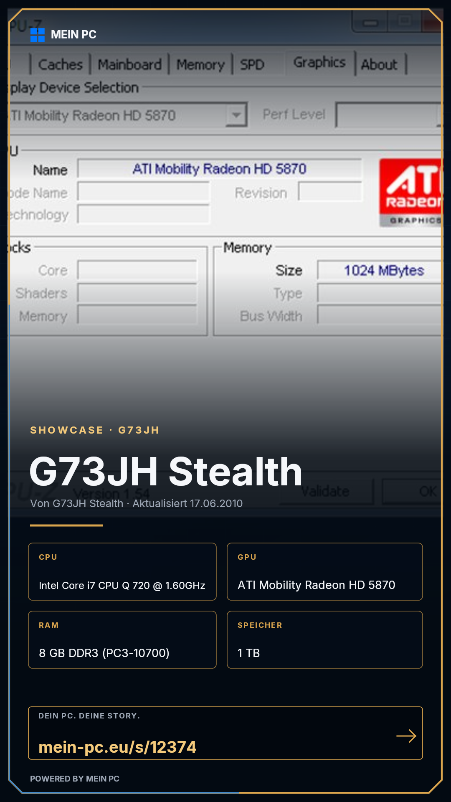Select the GPU spec card
The height and width of the screenshot is (802, 451).
pos(325,572)
